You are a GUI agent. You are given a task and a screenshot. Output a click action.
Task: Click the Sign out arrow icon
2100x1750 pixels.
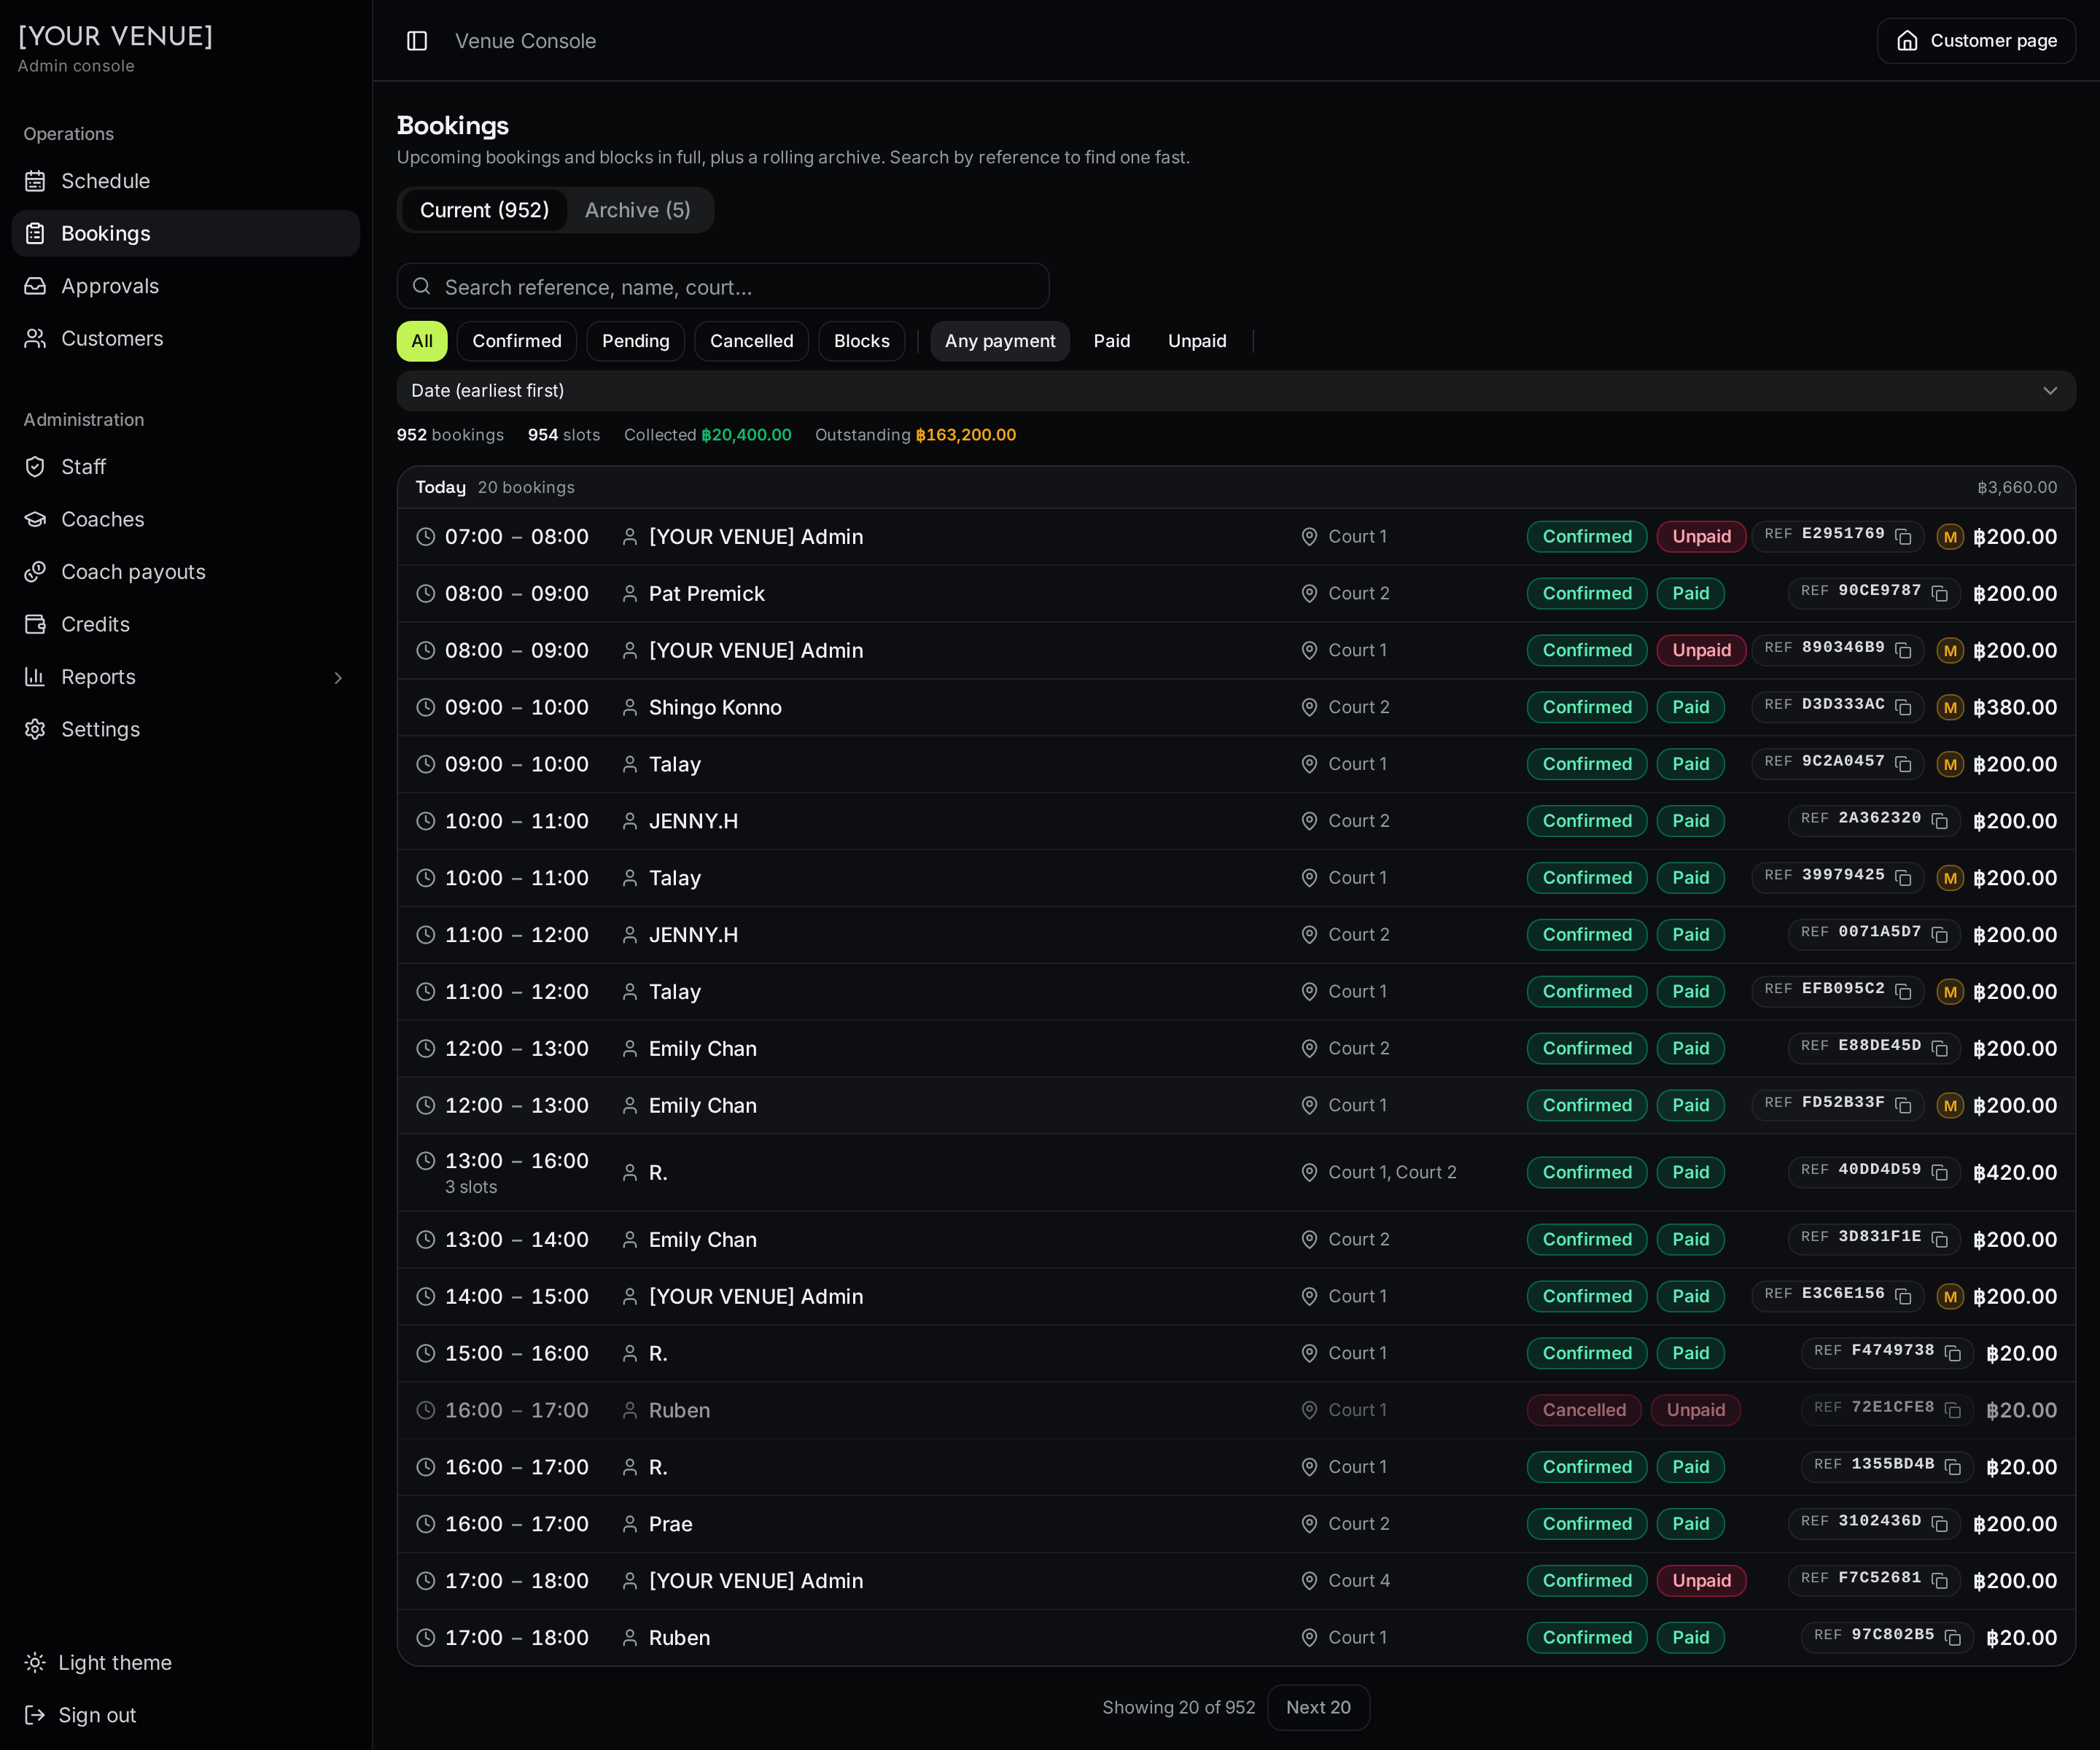tap(35, 1715)
